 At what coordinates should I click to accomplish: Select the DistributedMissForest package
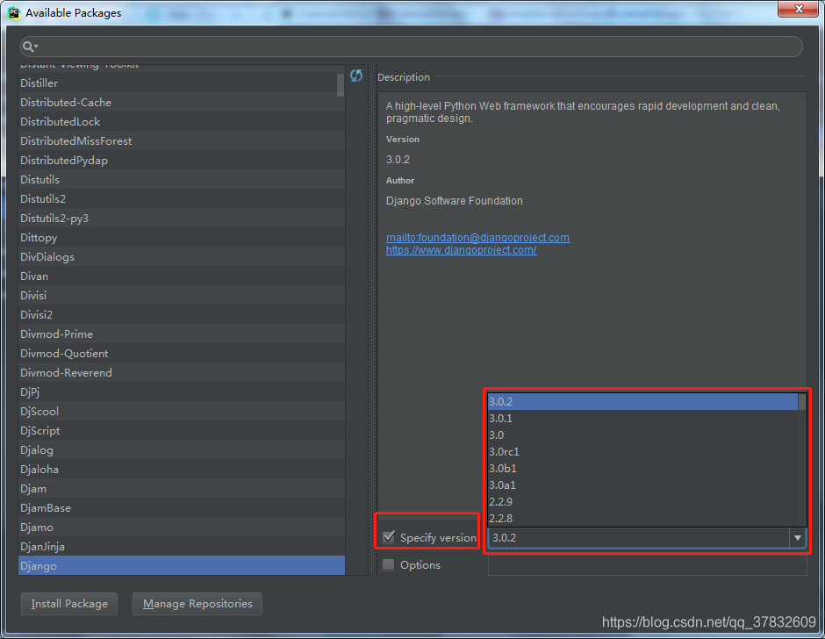pyautogui.click(x=182, y=141)
